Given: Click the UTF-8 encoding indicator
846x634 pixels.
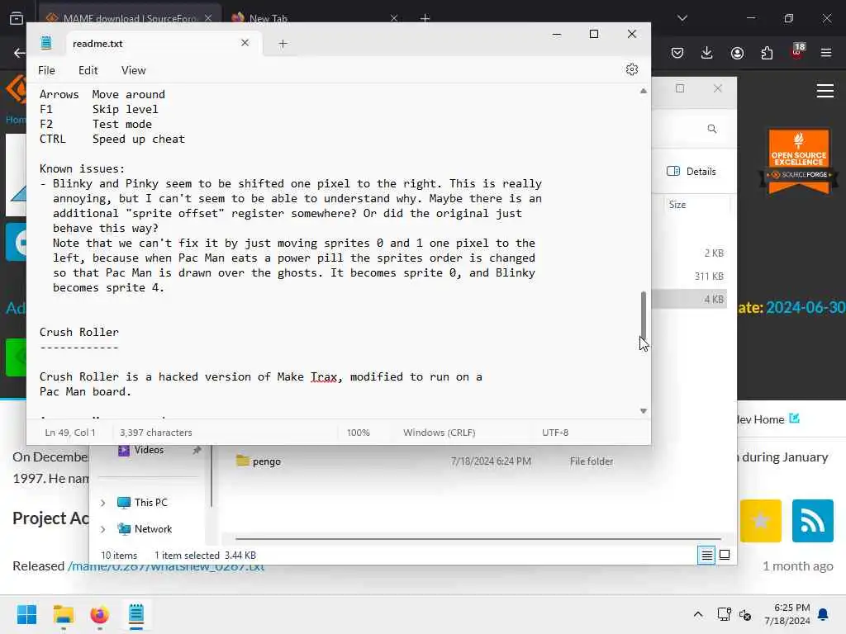Looking at the screenshot, I should click(555, 433).
